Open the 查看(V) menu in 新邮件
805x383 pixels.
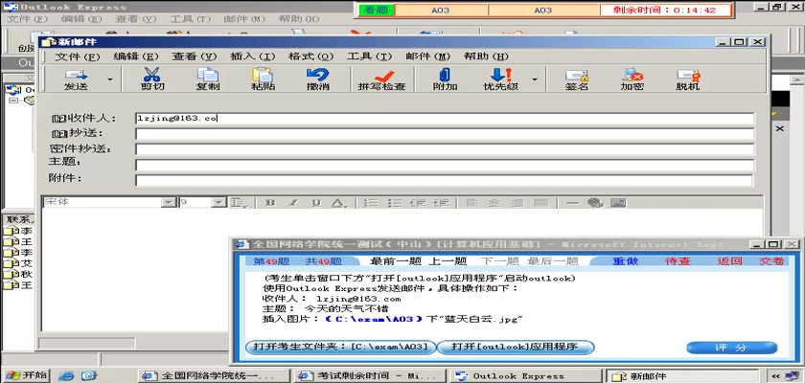[194, 56]
